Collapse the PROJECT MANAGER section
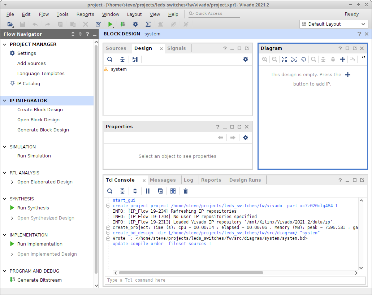Screen dimensions: 372x295 (x=5, y=44)
